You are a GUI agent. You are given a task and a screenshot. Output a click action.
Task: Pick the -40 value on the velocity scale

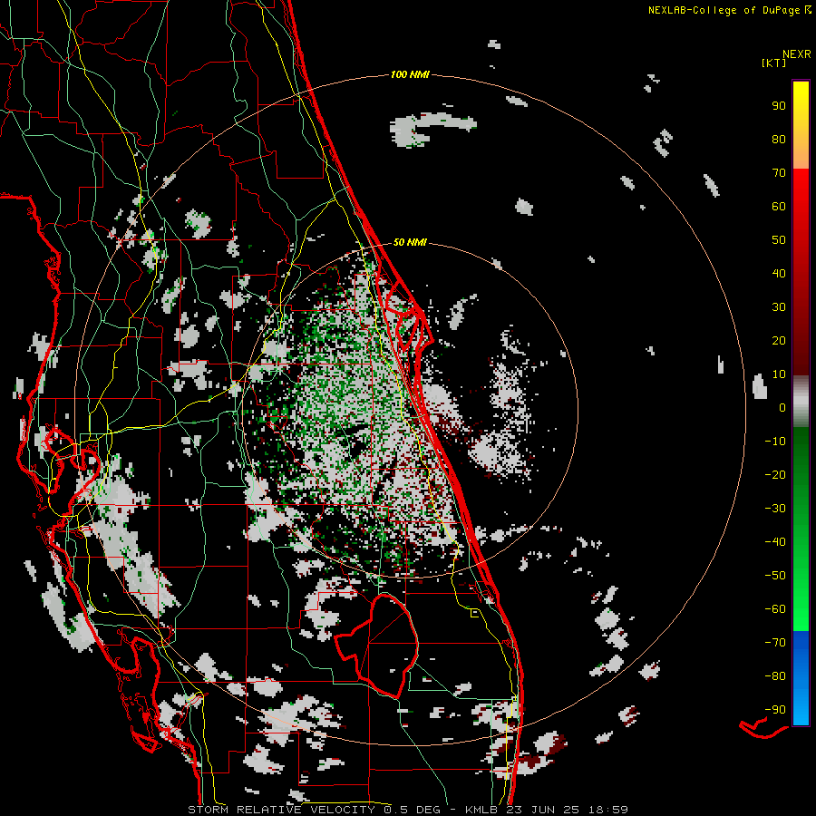click(x=775, y=542)
